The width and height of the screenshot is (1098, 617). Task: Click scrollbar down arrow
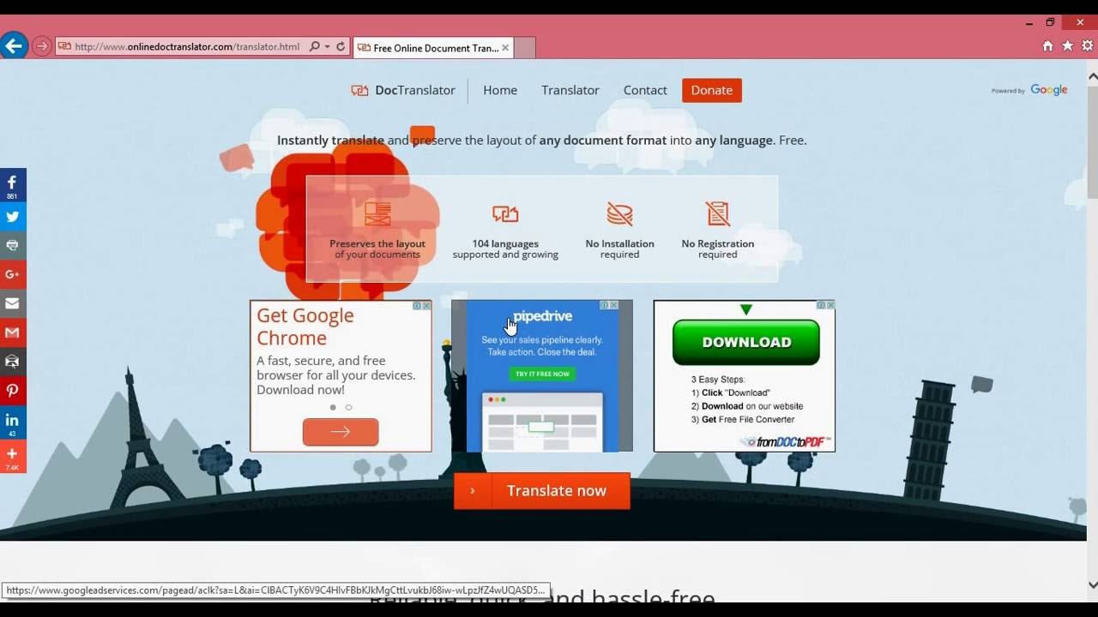coord(1093,585)
